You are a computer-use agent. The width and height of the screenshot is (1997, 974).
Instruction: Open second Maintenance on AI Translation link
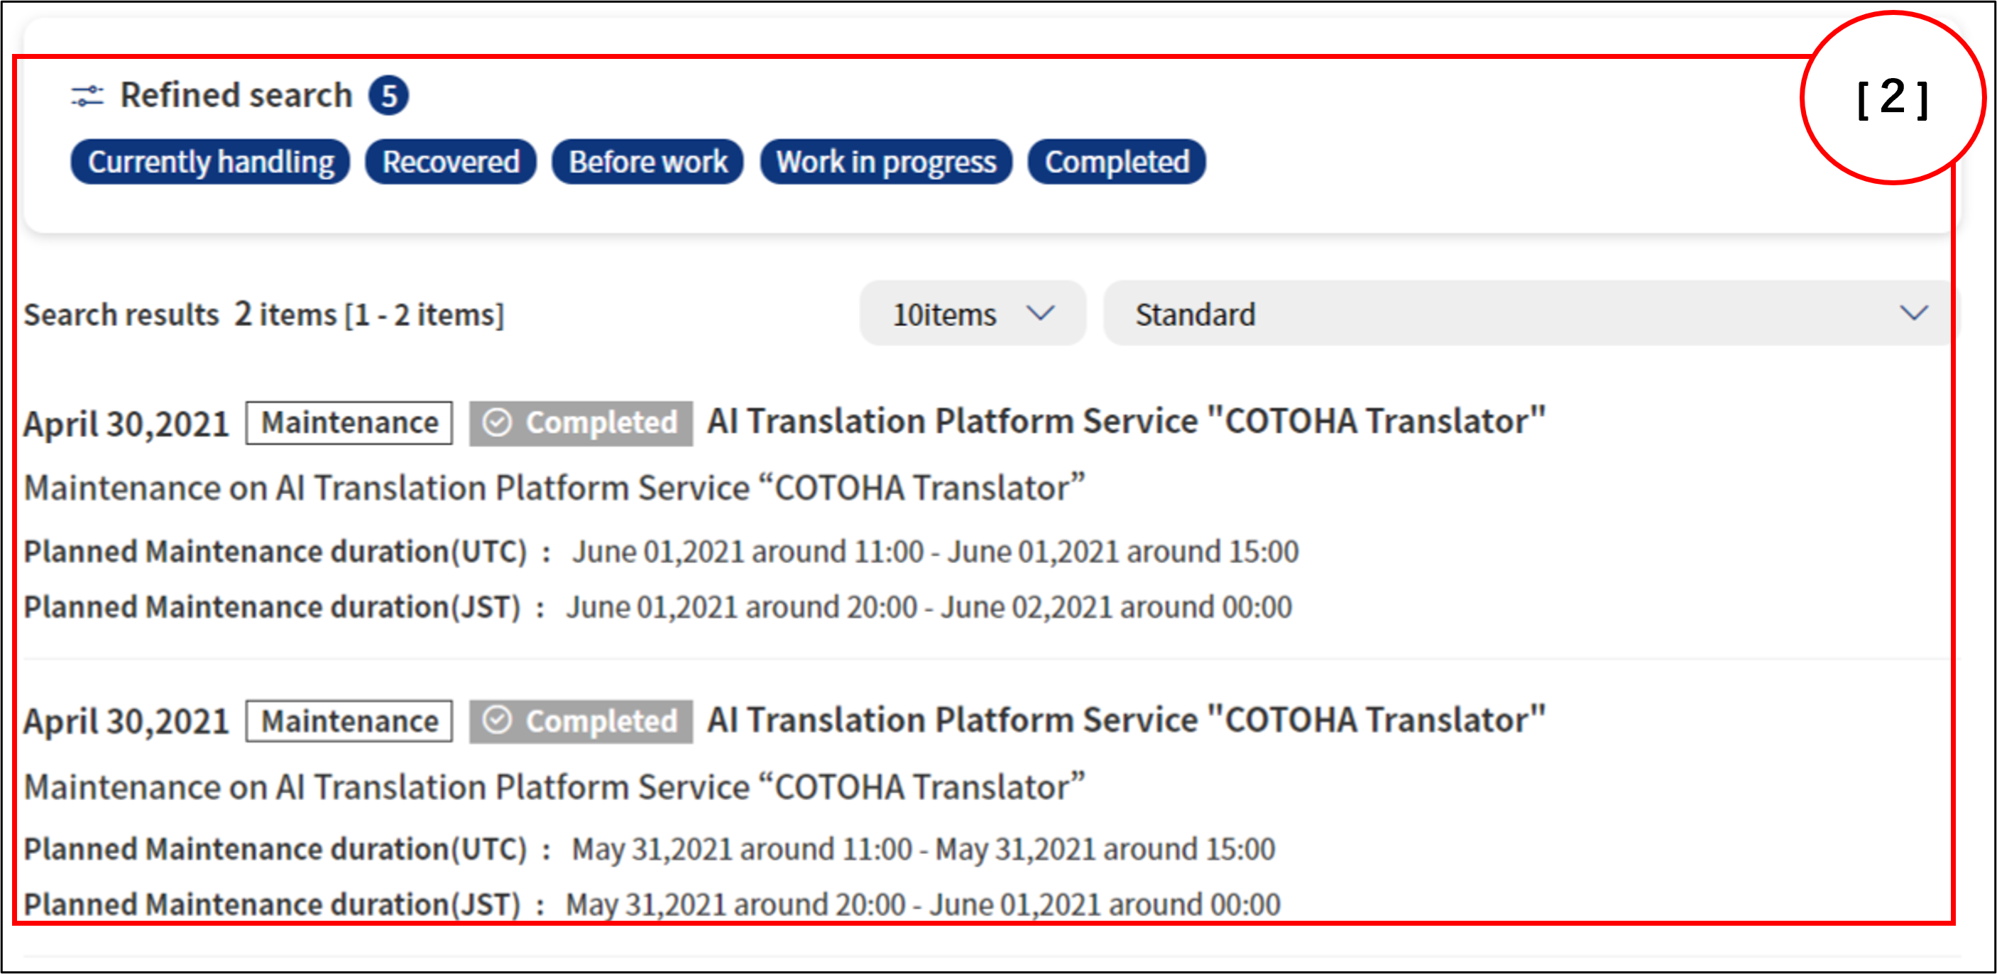coord(554,787)
